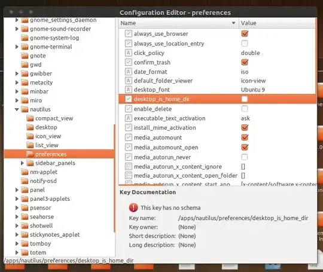323x272 pixels.
Task: Click the 'Ubuntu 9' desktop_font value
Action: 253,90
